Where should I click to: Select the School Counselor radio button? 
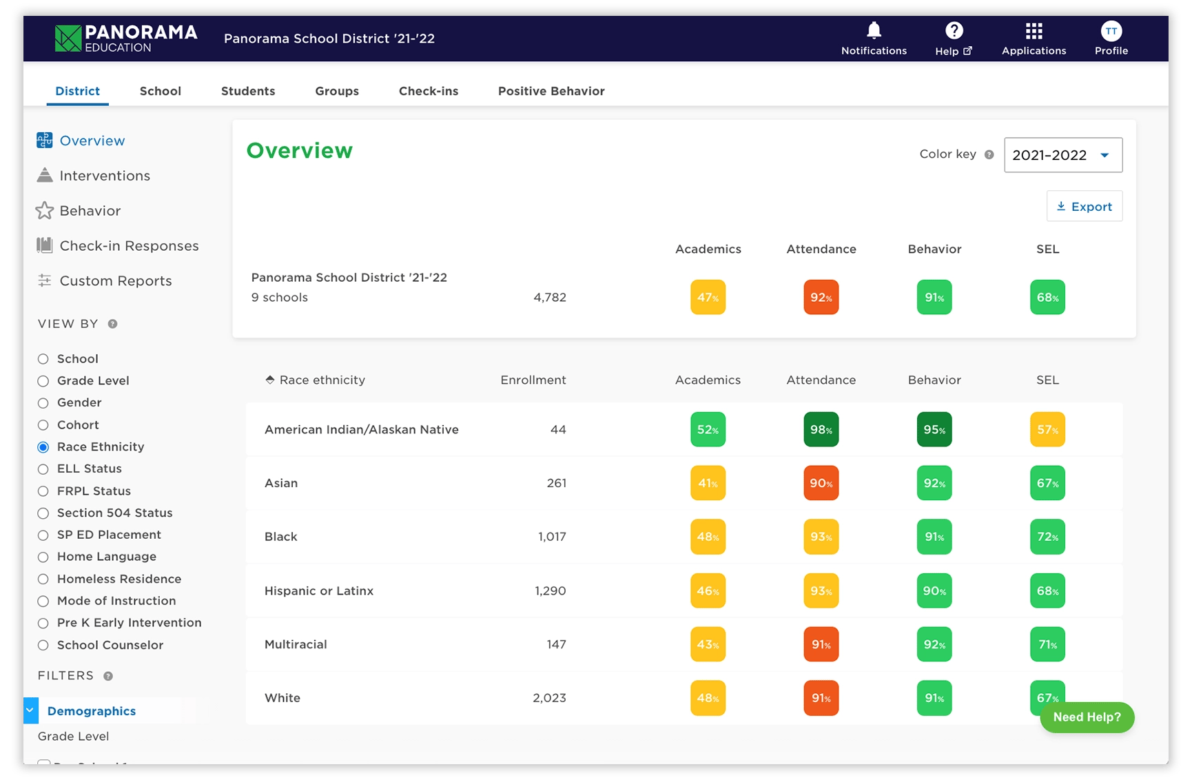tap(43, 645)
